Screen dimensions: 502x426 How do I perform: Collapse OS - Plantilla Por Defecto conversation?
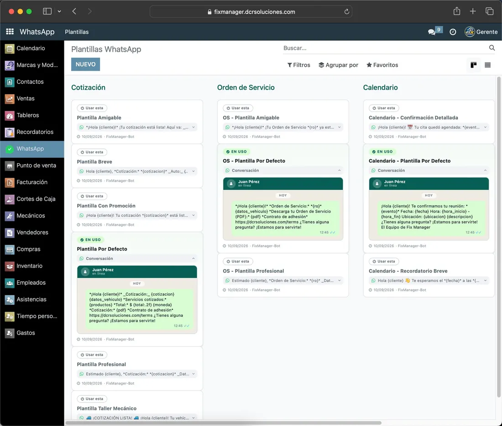(x=283, y=170)
